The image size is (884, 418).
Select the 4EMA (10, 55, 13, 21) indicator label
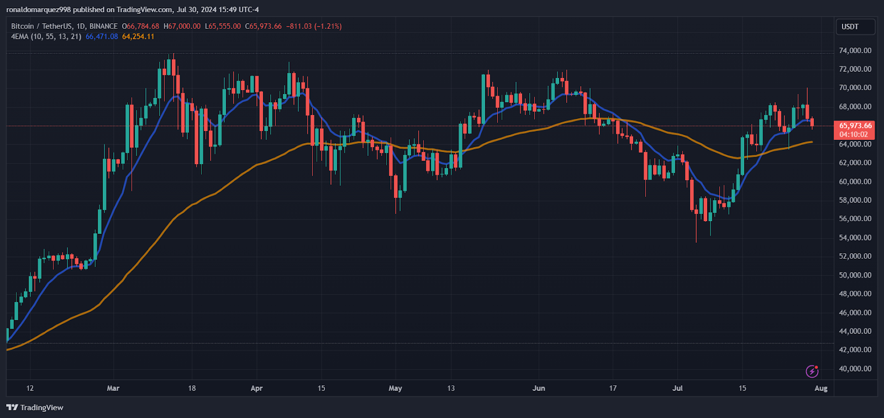tap(46, 36)
